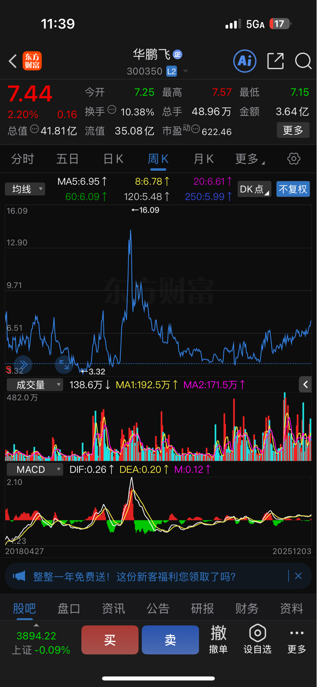Tap the blue 卖 sell button

coord(170,640)
